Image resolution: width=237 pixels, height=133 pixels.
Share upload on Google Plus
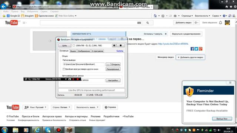200,49
